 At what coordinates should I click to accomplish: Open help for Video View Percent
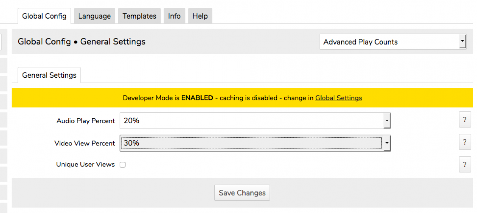pyautogui.click(x=465, y=142)
